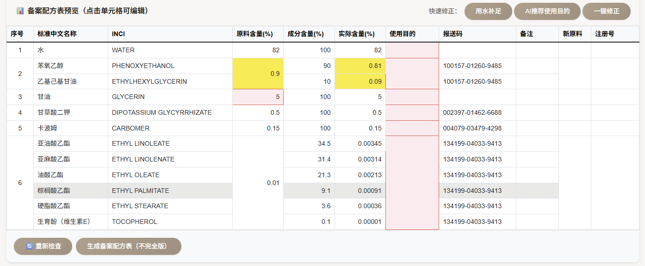Click the ETHYLHEXYLGLYCERIN cell
This screenshot has height=266, width=645.
coord(170,81)
